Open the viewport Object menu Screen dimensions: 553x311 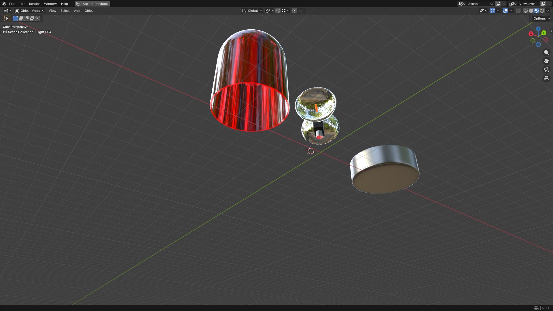click(x=89, y=11)
